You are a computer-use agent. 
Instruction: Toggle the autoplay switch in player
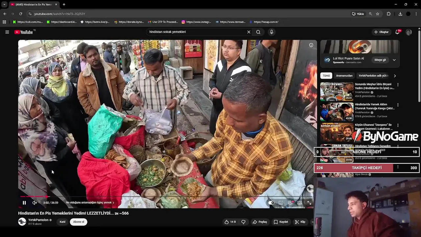point(271,203)
